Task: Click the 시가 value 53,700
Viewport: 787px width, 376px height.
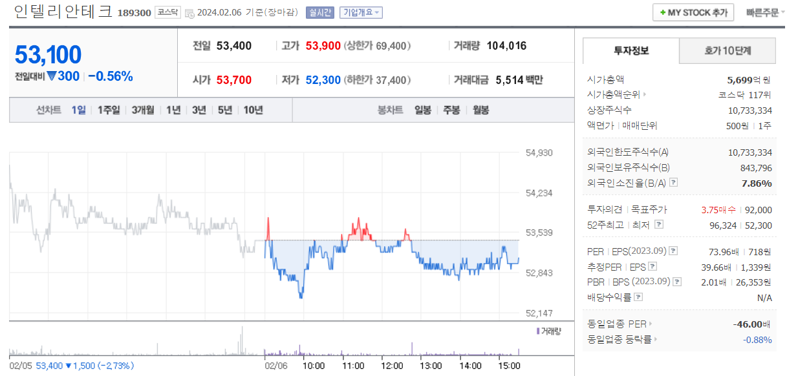Action: coord(234,80)
